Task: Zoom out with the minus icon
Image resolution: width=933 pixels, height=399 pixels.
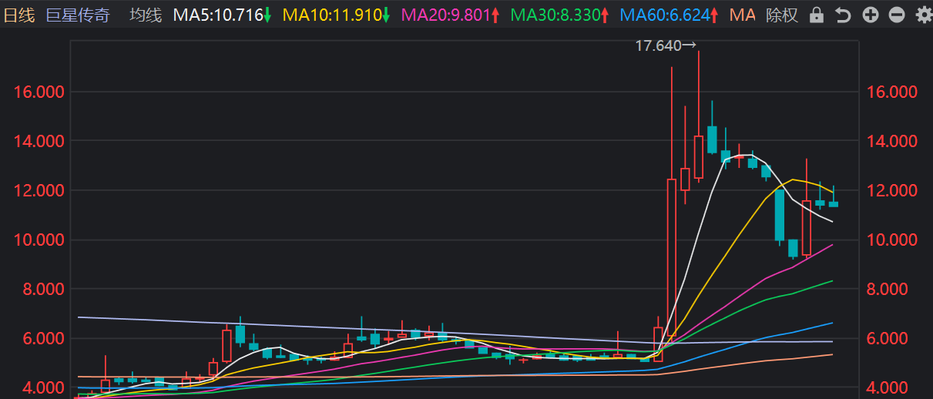Action: click(896, 15)
